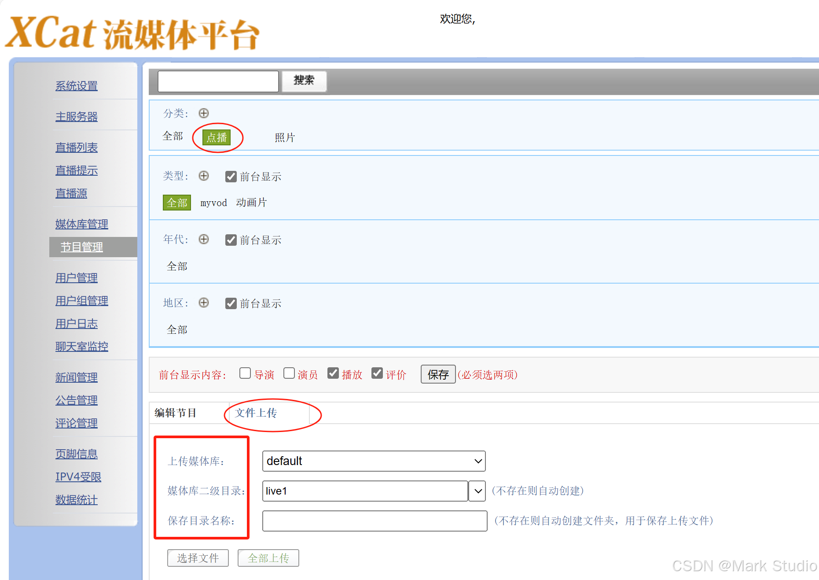Open the 上传媒体库 default dropdown

pos(374,461)
